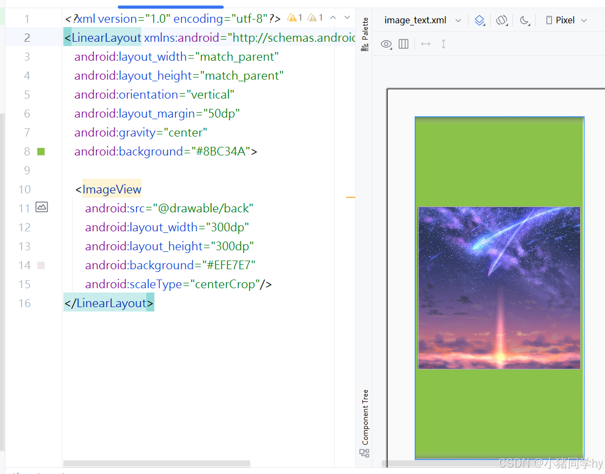Click the orange warning stripe marker

tap(350, 197)
